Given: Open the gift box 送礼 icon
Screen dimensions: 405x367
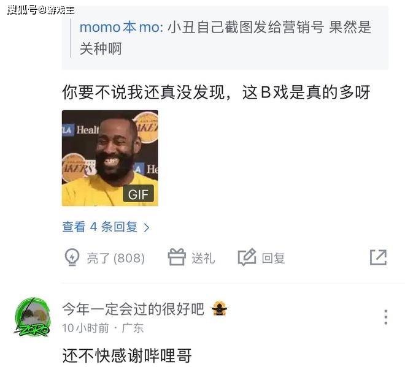Looking at the screenshot, I should [x=177, y=257].
